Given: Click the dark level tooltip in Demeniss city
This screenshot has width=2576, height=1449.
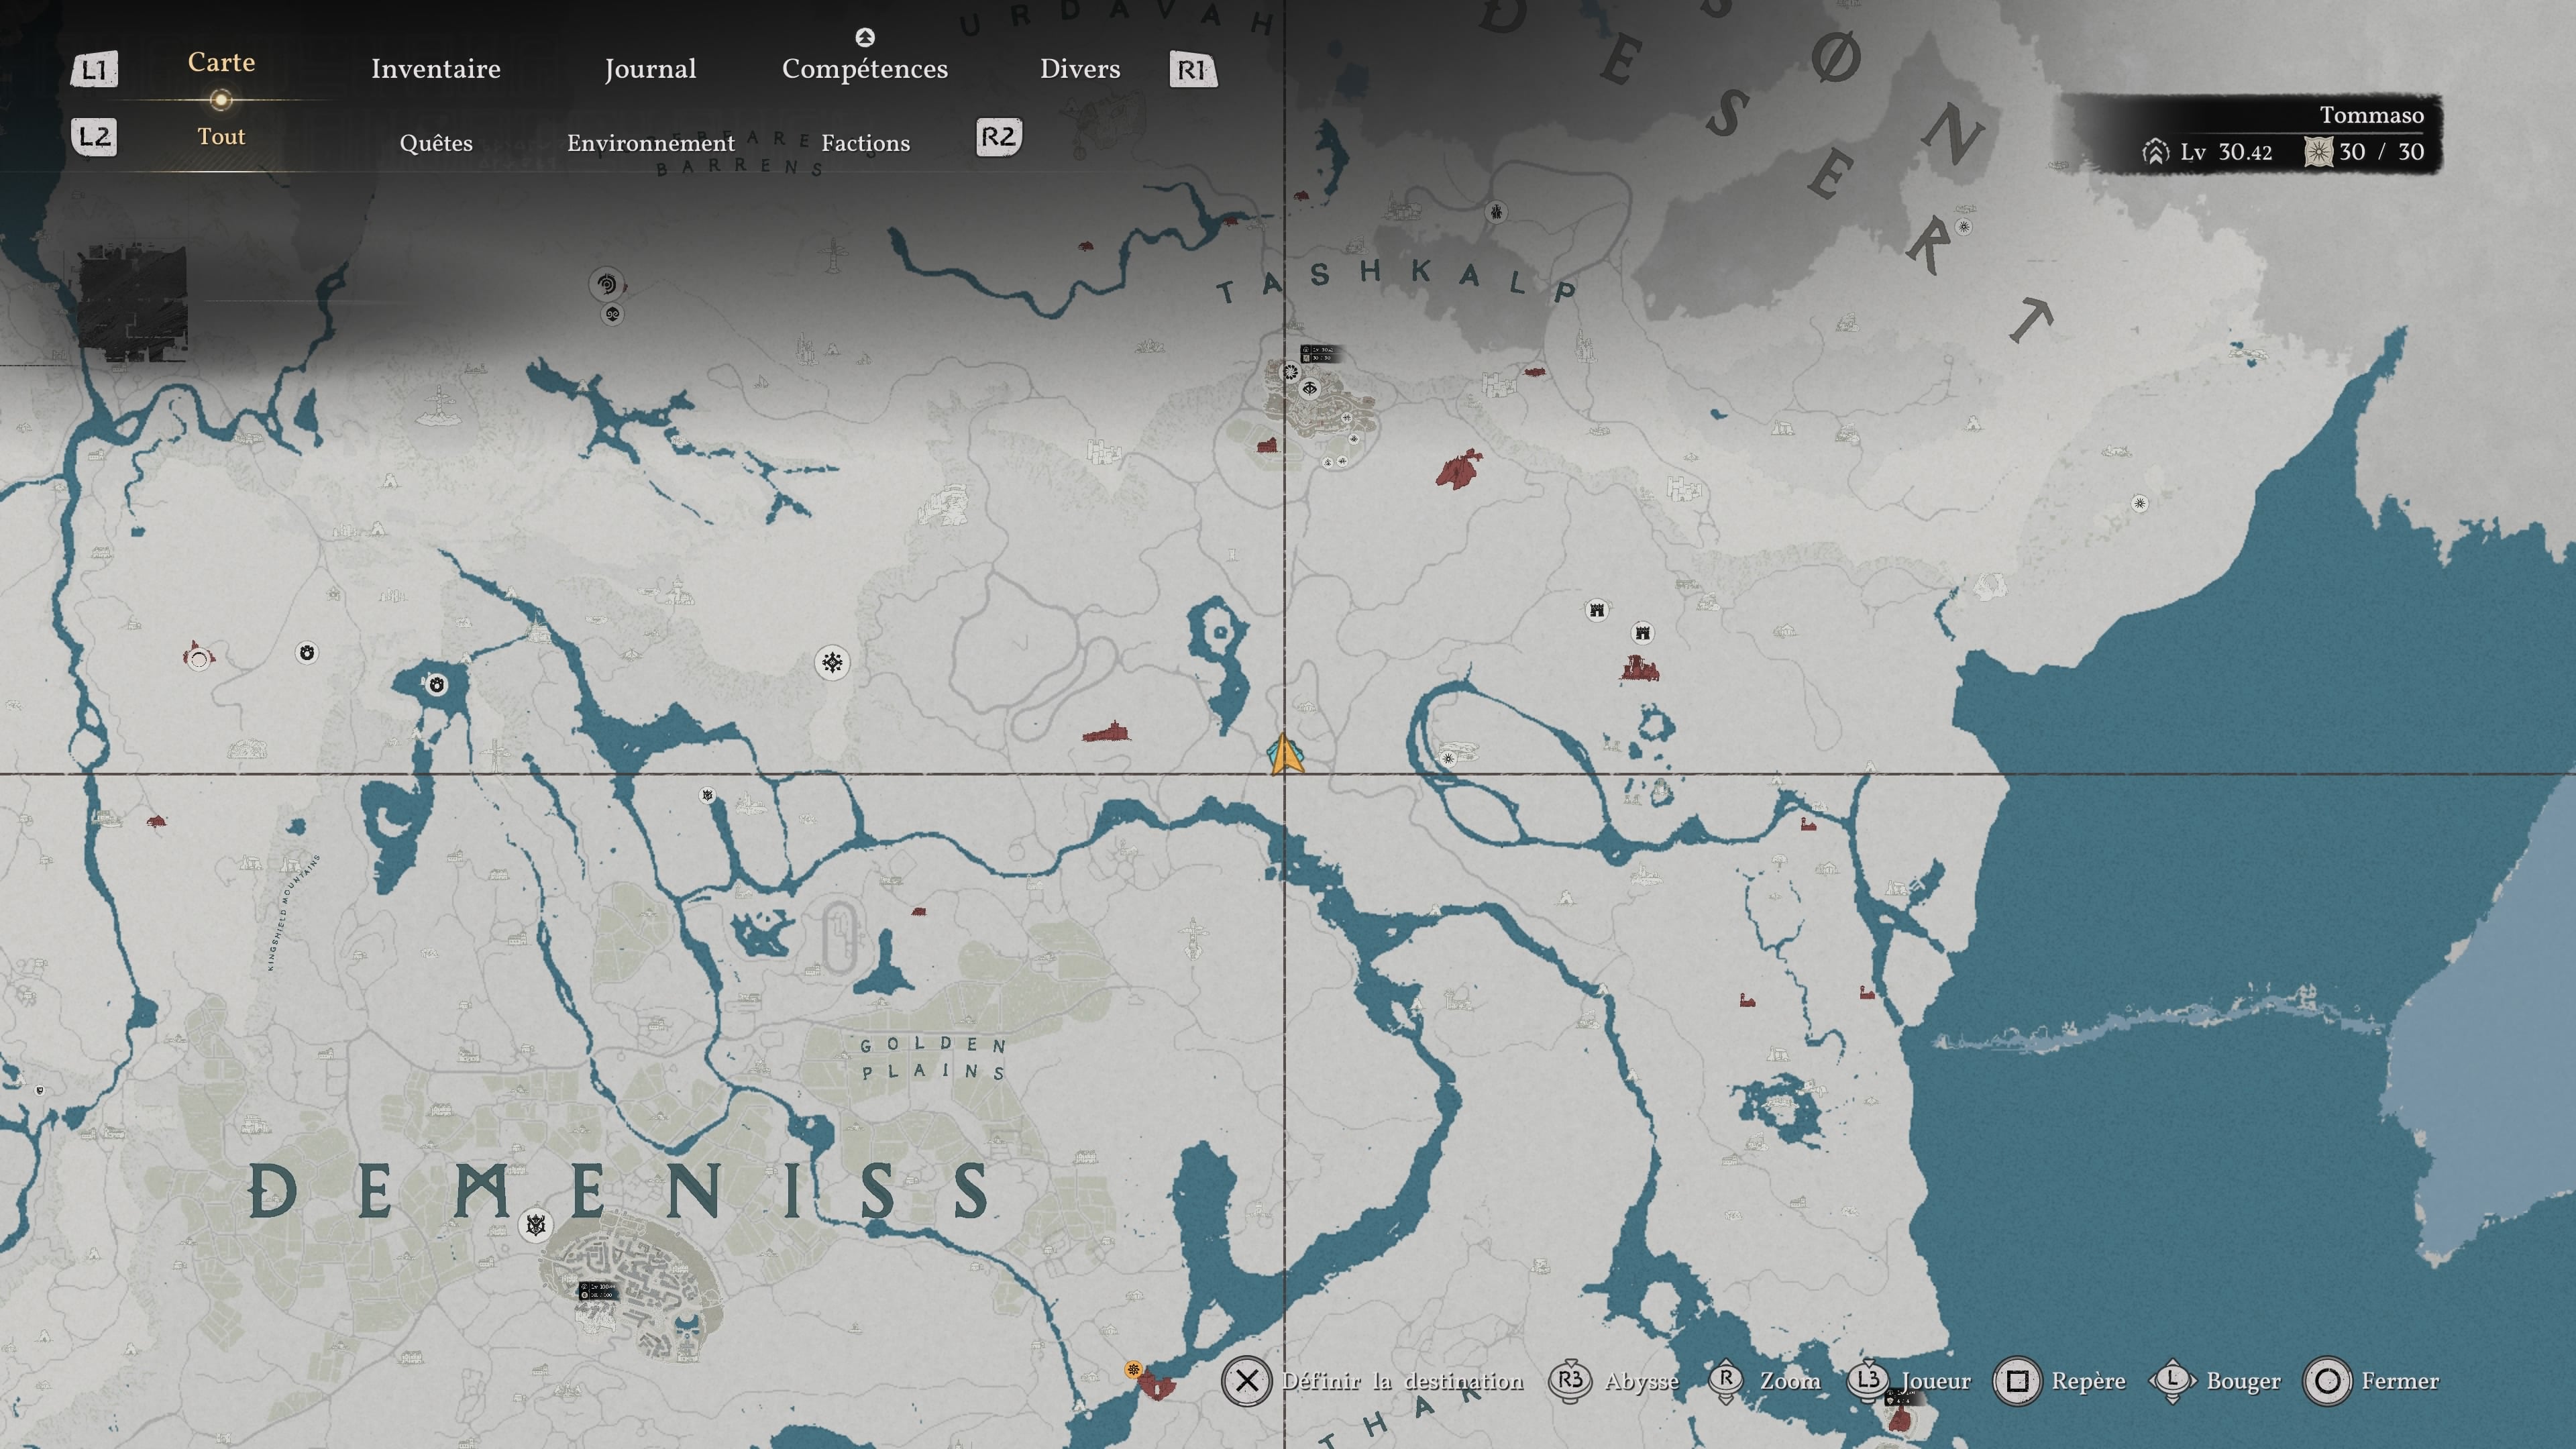Looking at the screenshot, I should click(598, 1291).
